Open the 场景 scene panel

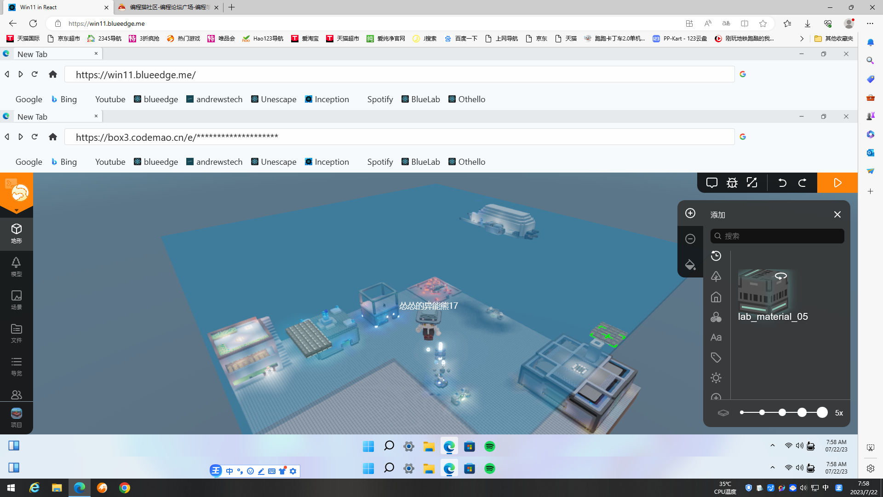click(x=17, y=300)
